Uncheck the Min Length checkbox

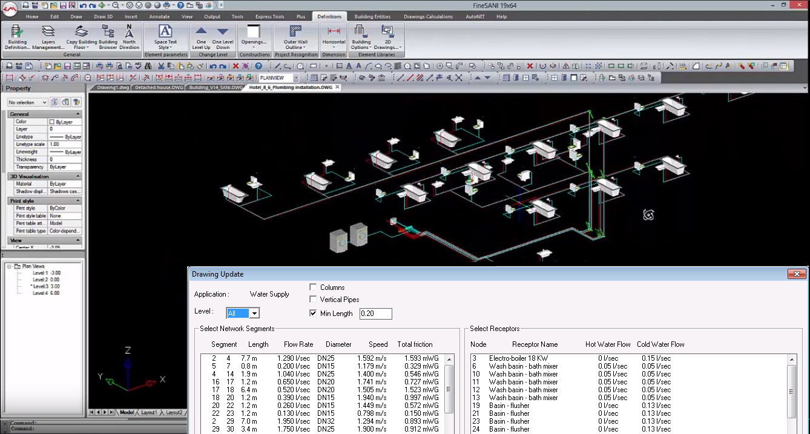313,314
